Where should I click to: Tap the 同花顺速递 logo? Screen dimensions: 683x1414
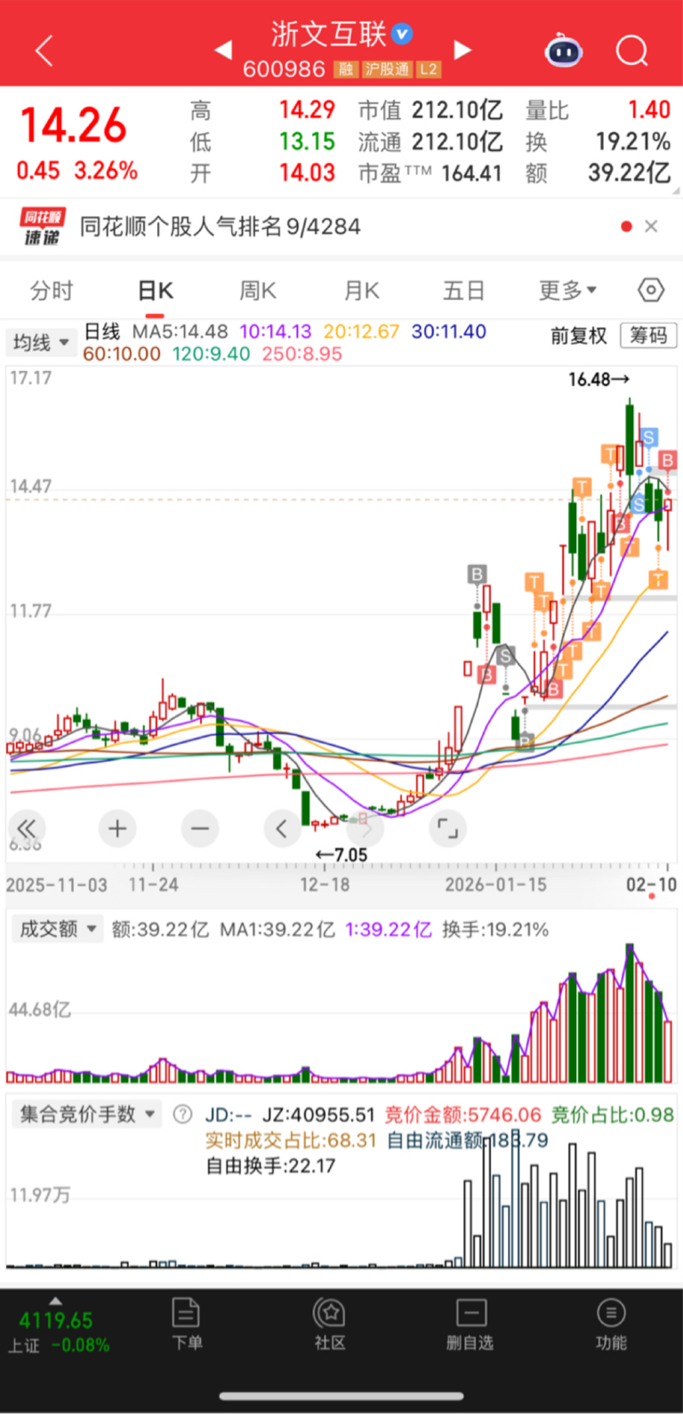coord(41,227)
